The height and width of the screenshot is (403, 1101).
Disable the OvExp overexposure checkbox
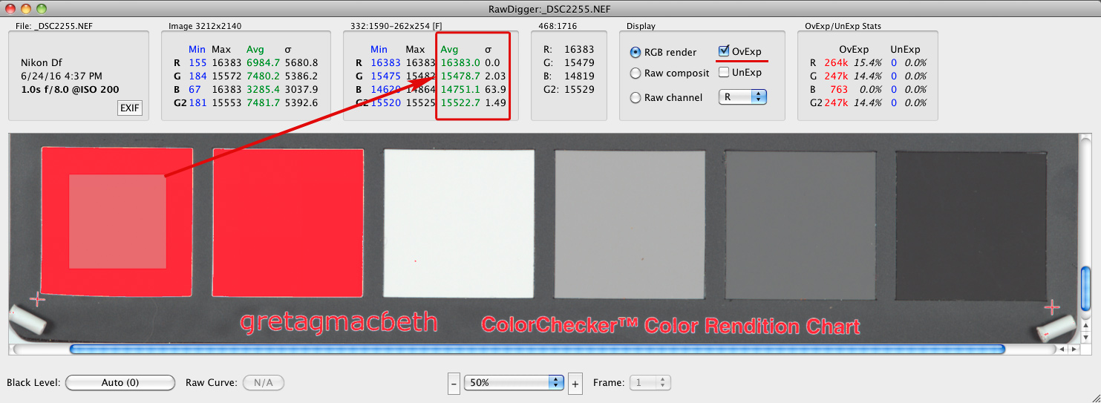[x=724, y=51]
